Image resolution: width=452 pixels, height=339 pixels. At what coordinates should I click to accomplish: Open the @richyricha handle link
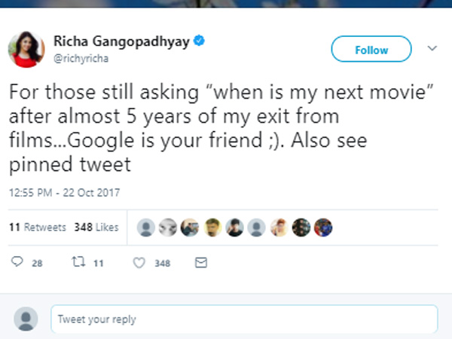point(79,55)
